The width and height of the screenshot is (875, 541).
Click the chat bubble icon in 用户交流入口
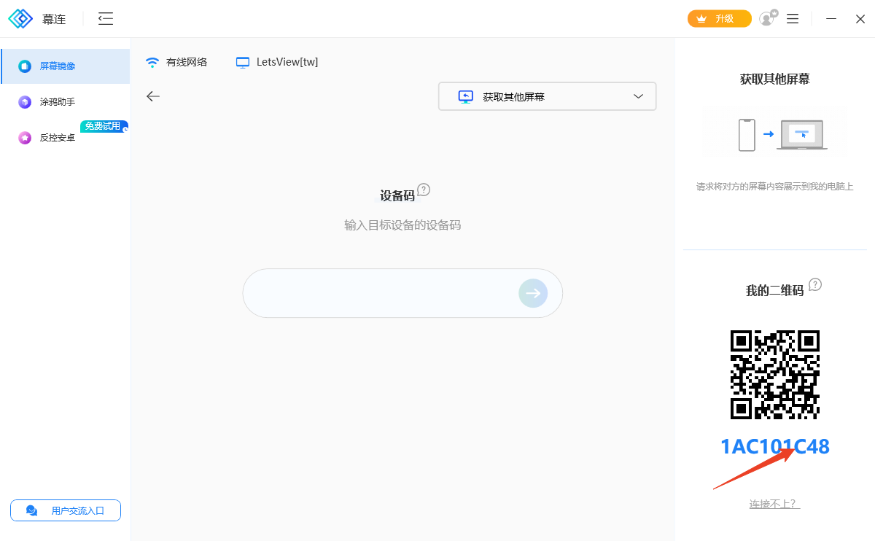(x=32, y=510)
